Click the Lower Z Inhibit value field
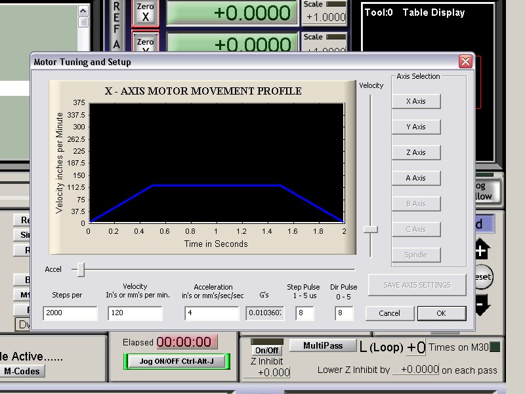The height and width of the screenshot is (394, 525). tap(415, 370)
